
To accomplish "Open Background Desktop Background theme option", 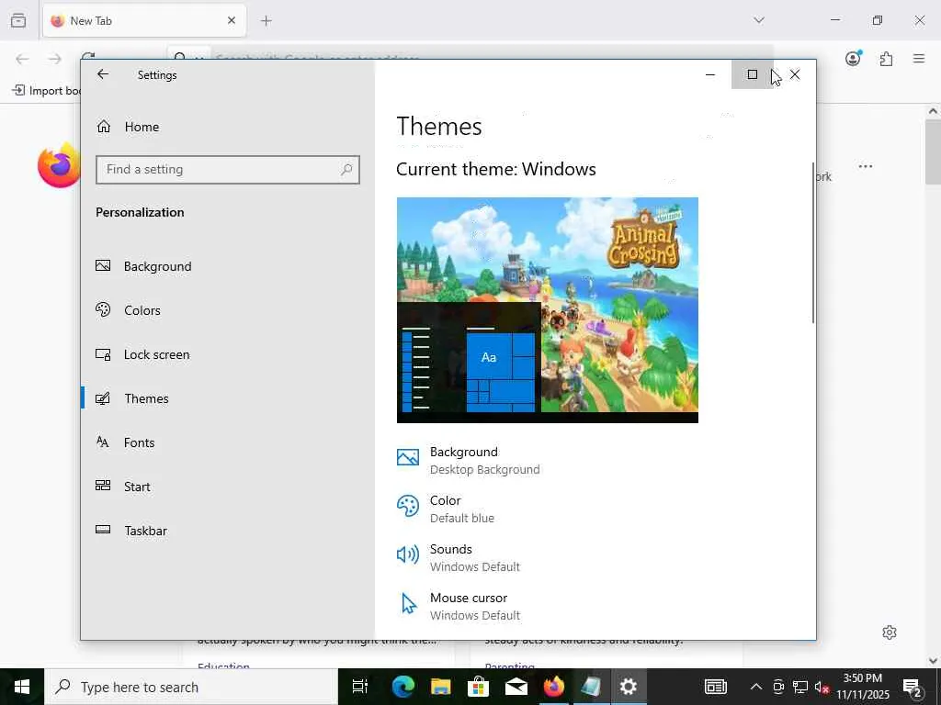I will pyautogui.click(x=468, y=461).
